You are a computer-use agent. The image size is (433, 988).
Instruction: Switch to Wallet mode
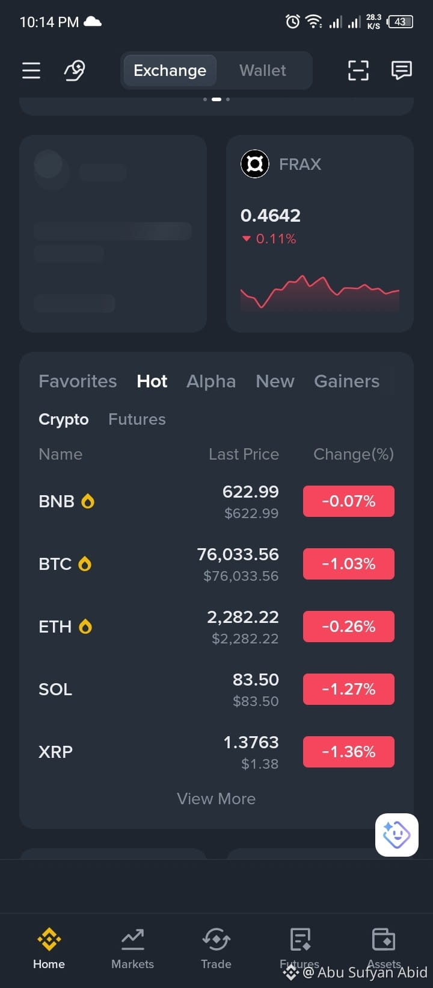tap(263, 70)
